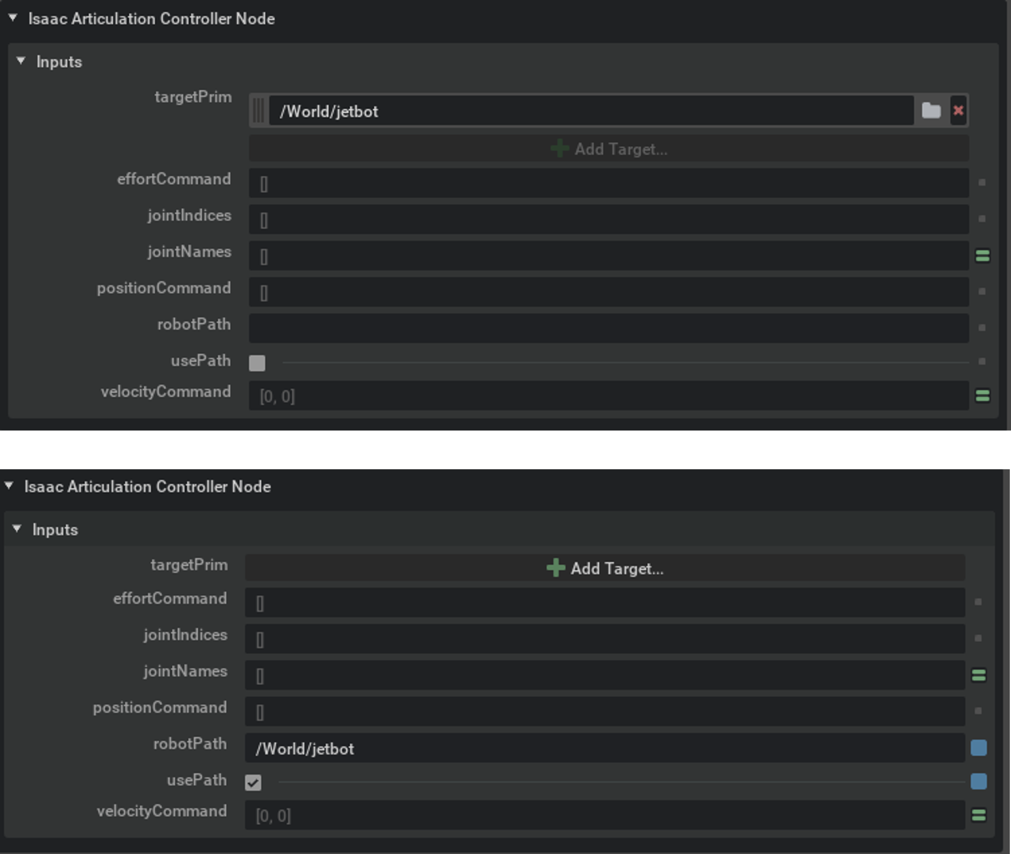Click blue robotPath modified indicator in bottom panel
The height and width of the screenshot is (854, 1011).
978,748
